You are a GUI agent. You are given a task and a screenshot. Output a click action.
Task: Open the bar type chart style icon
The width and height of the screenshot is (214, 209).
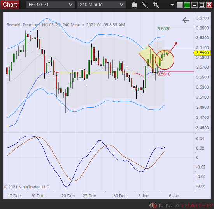coord(134,5)
